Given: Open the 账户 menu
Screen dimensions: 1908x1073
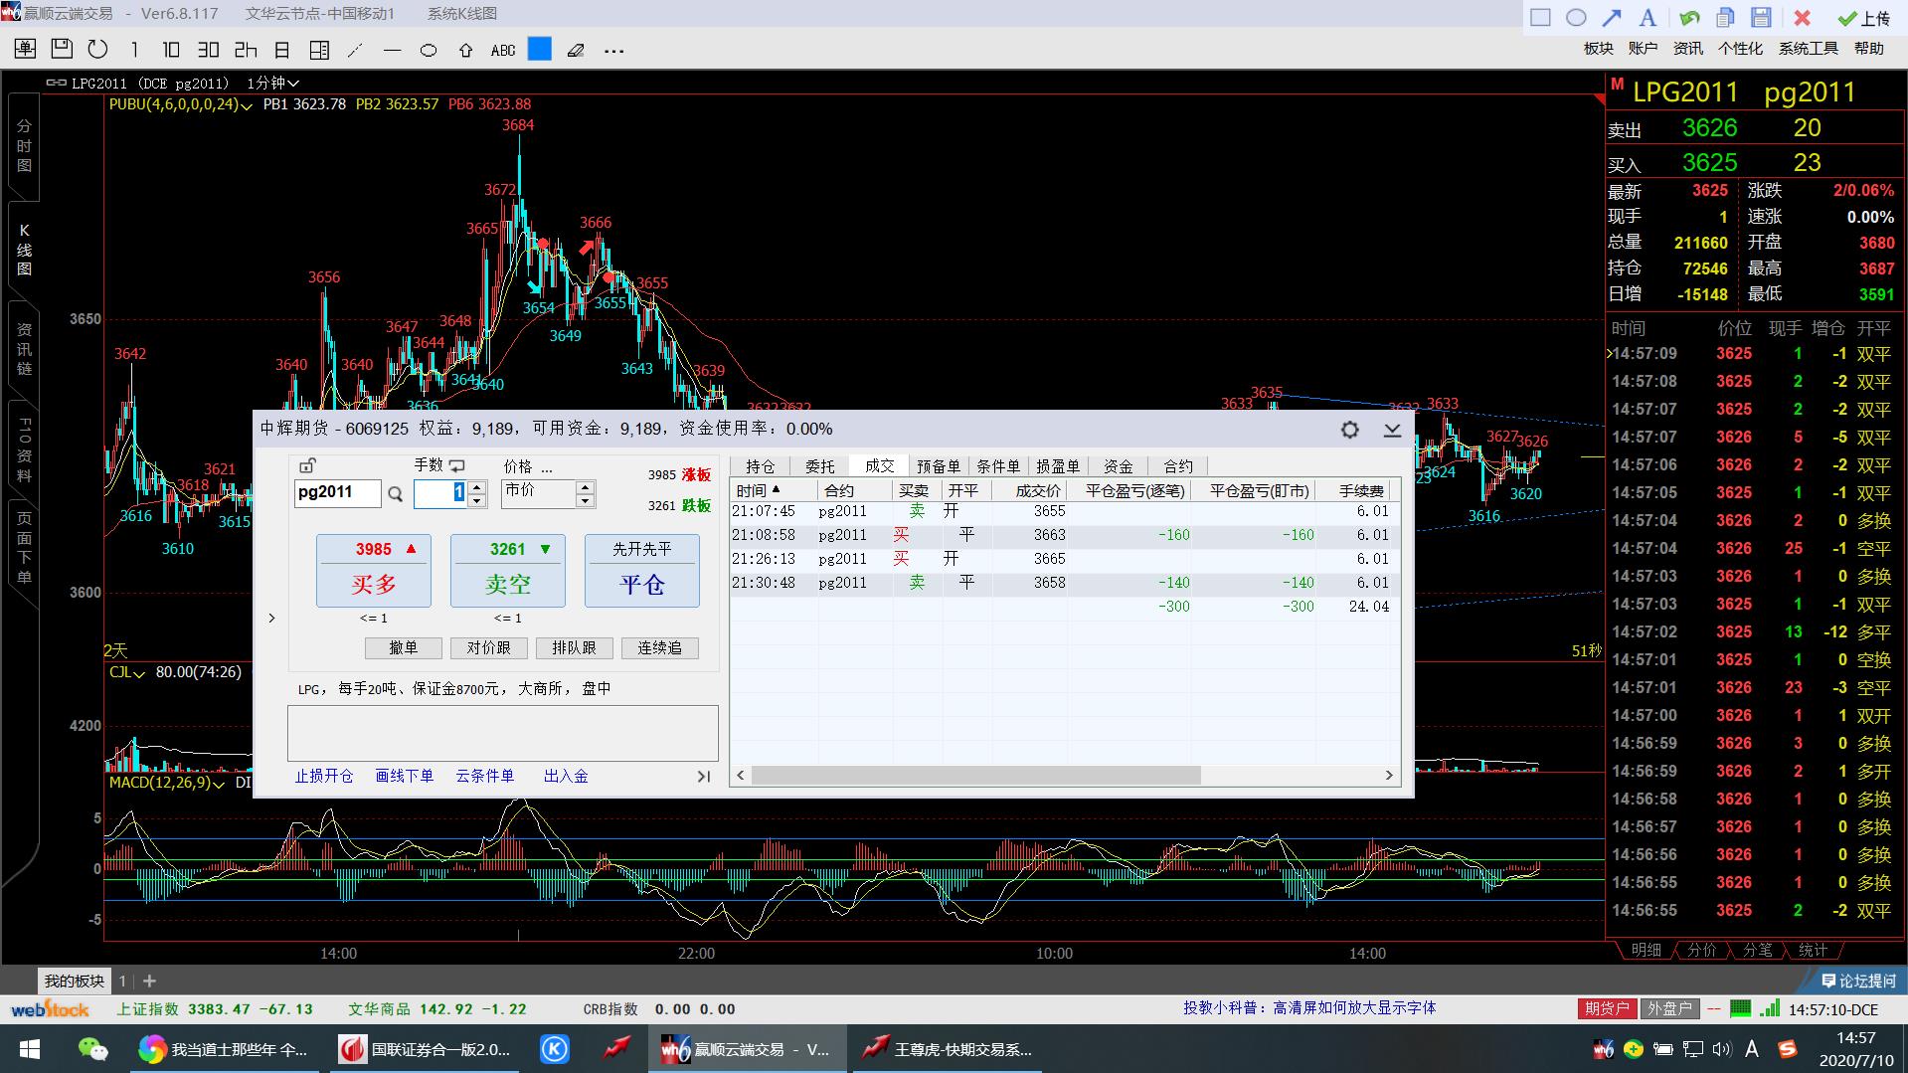Looking at the screenshot, I should [1643, 48].
